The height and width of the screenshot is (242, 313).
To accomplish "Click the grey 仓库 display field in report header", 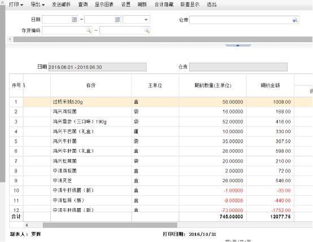I will click(238, 67).
